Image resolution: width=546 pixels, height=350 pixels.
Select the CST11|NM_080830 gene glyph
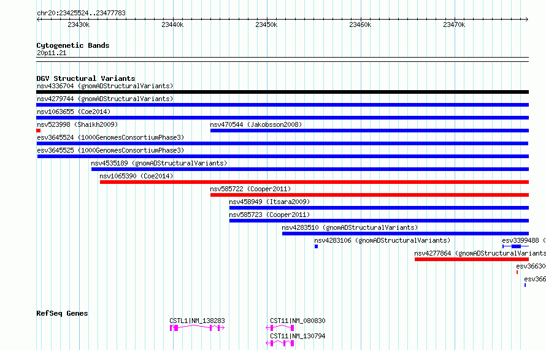coord(280,328)
